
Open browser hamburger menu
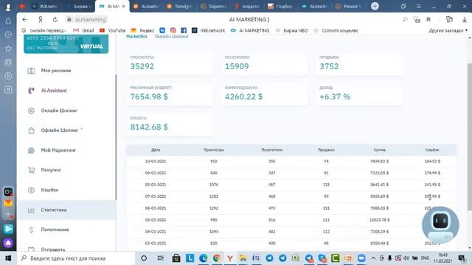click(419, 6)
